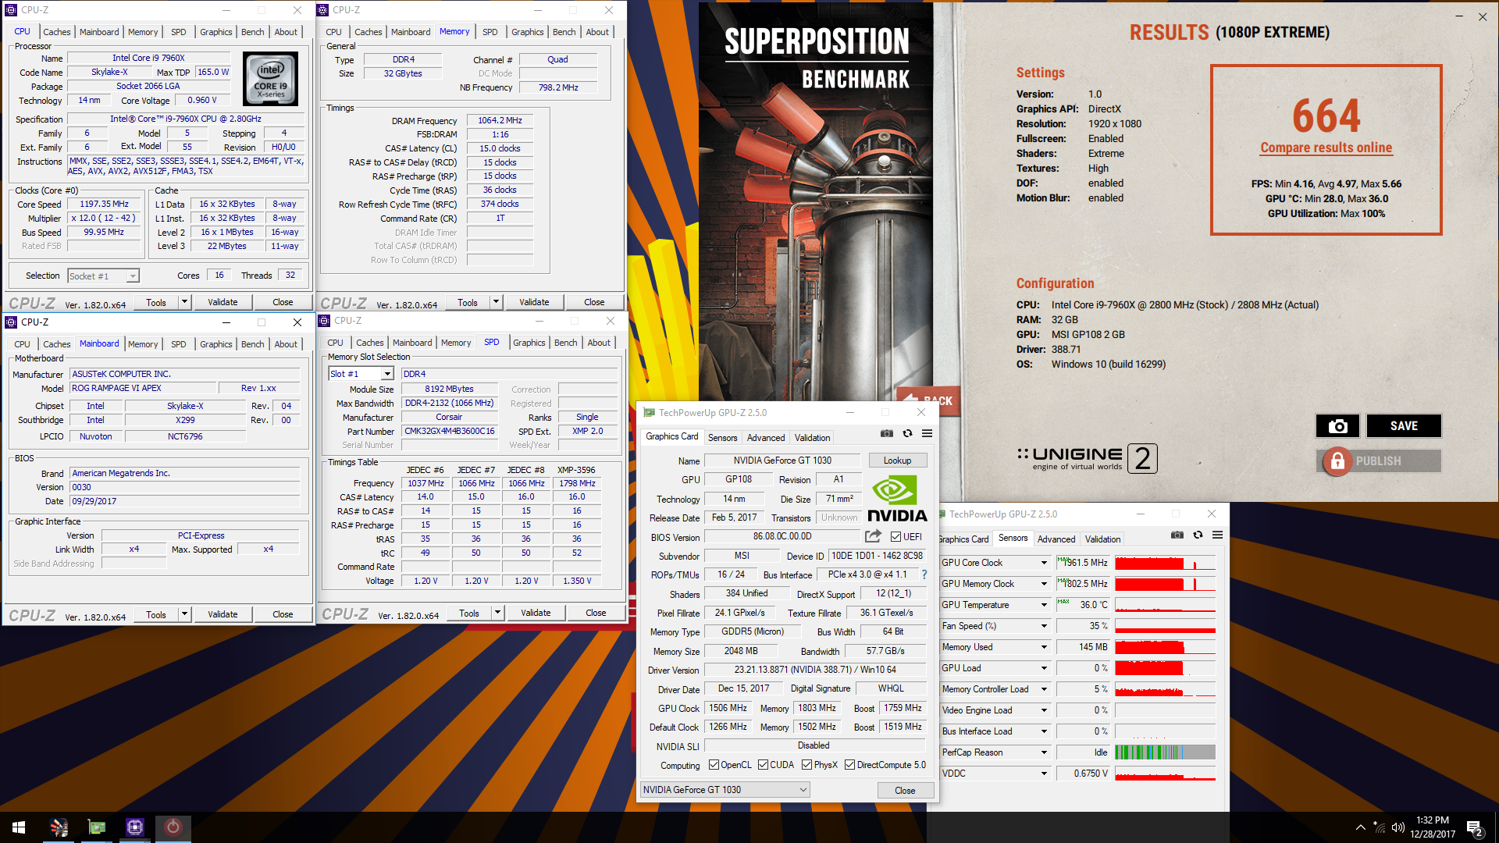This screenshot has width=1499, height=843.
Task: Click the Unigine 2 logo
Action: click(x=1088, y=458)
